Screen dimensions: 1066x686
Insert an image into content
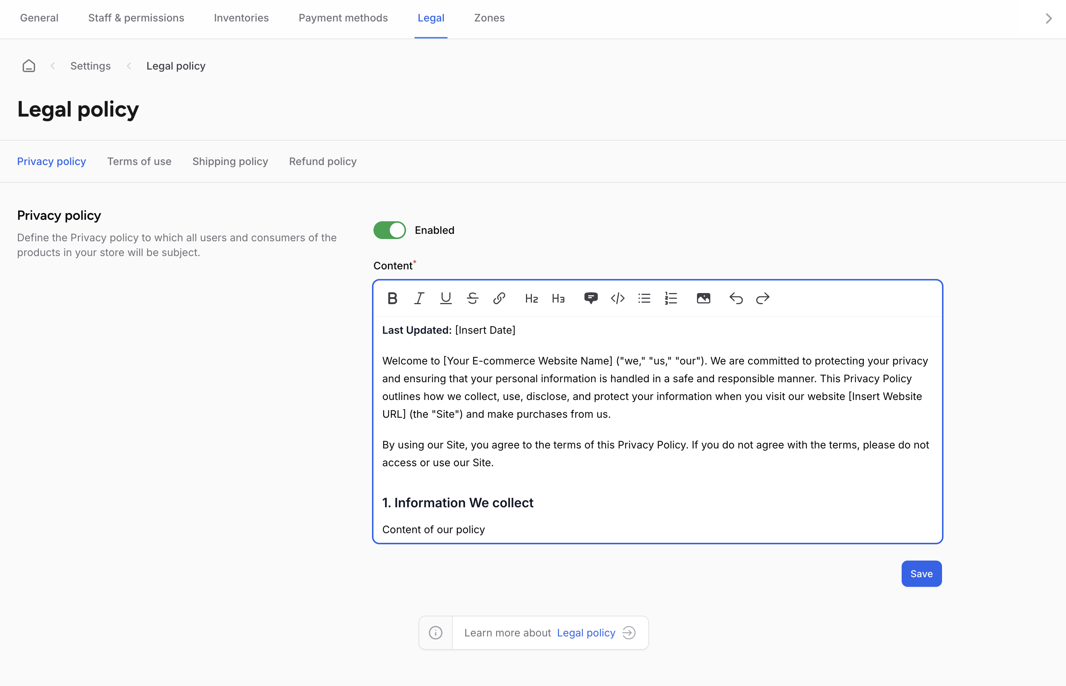click(x=703, y=298)
